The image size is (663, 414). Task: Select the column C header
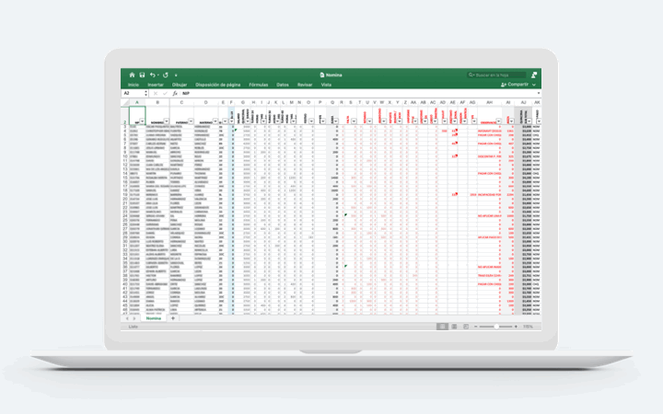pyautogui.click(x=181, y=103)
